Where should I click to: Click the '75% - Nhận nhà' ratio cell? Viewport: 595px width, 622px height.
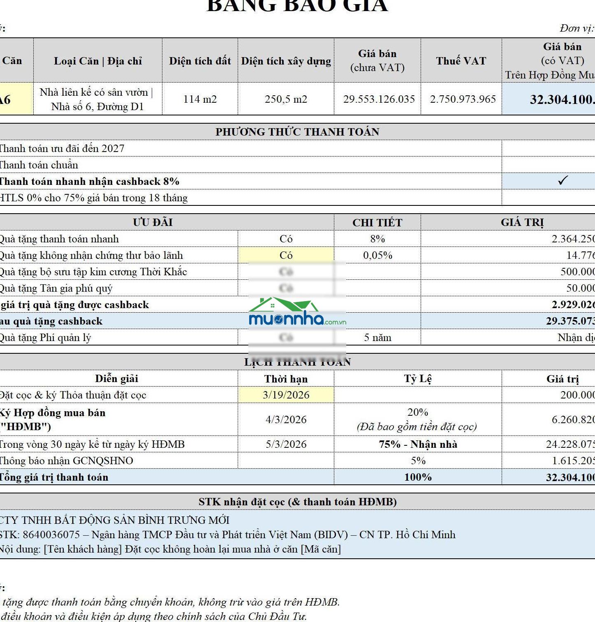(418, 444)
